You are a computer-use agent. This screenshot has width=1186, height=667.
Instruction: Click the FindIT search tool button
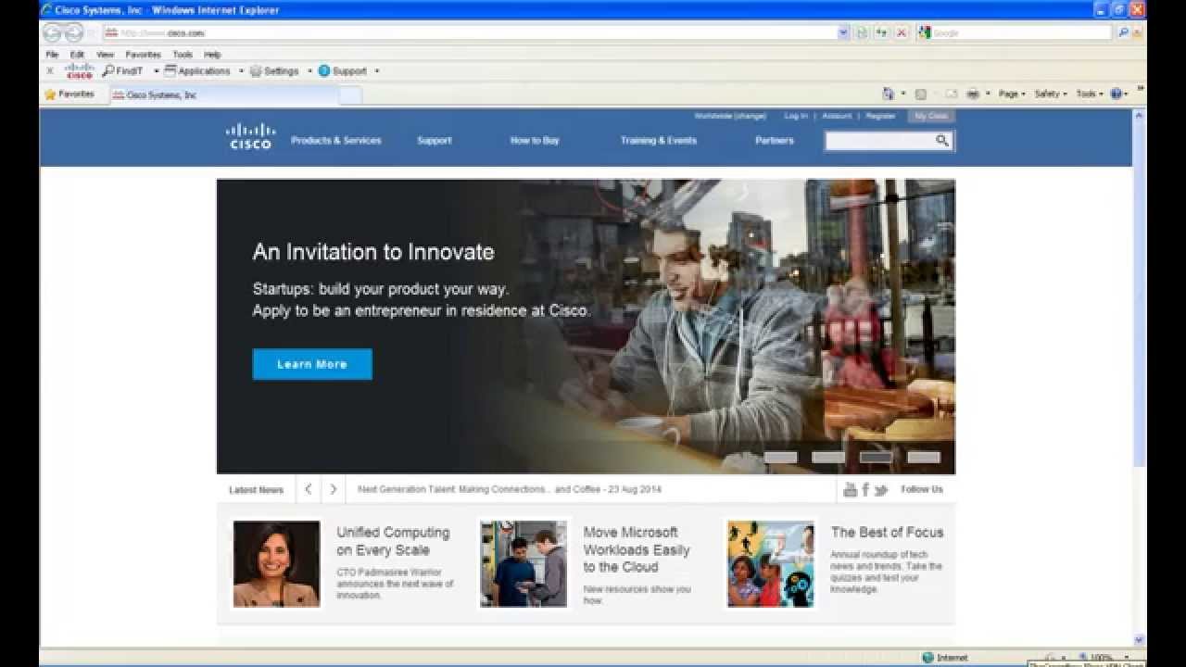123,70
